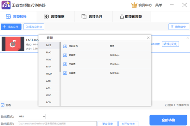The height and width of the screenshot is (126, 190).
Task: Toggle the 全选 checkbox
Action: [3, 105]
